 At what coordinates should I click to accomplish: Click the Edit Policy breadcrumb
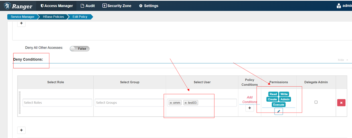click(80, 17)
